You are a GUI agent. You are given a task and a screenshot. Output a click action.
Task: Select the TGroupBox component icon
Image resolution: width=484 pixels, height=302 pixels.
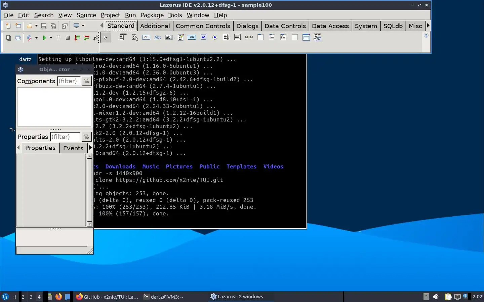260,37
